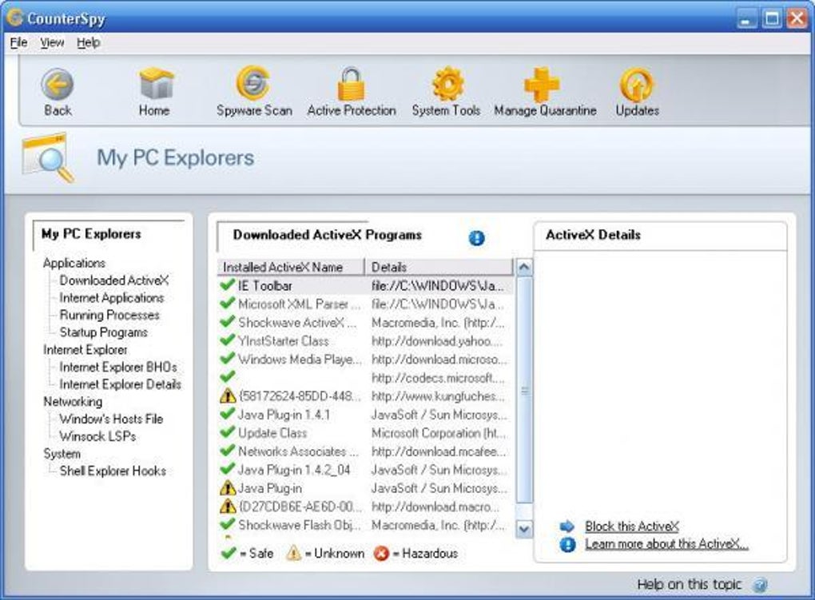Click the System tree category

point(62,454)
